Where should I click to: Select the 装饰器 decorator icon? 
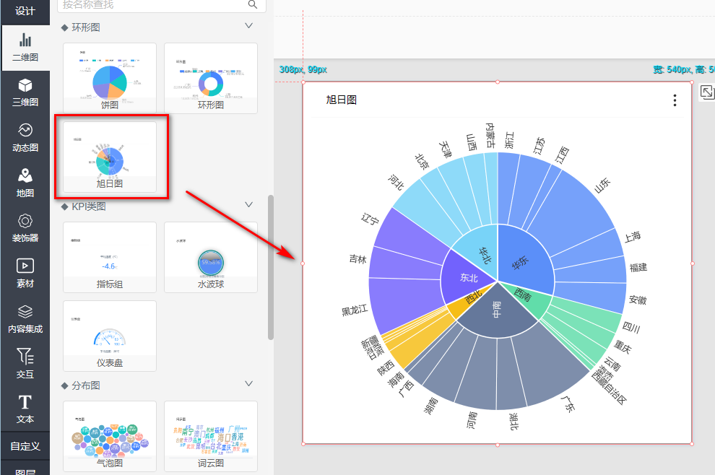[25, 227]
